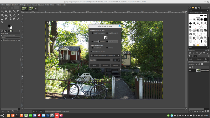
Task: Choose the Text tool
Action: [x=14, y=19]
